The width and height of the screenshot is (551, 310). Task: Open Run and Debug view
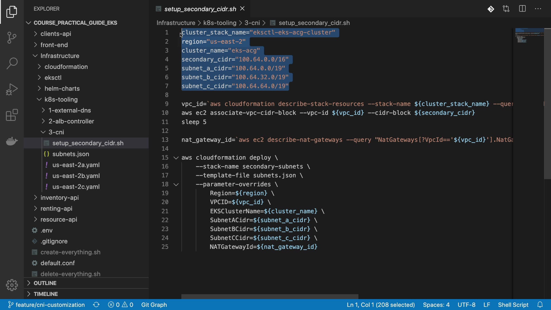12,89
